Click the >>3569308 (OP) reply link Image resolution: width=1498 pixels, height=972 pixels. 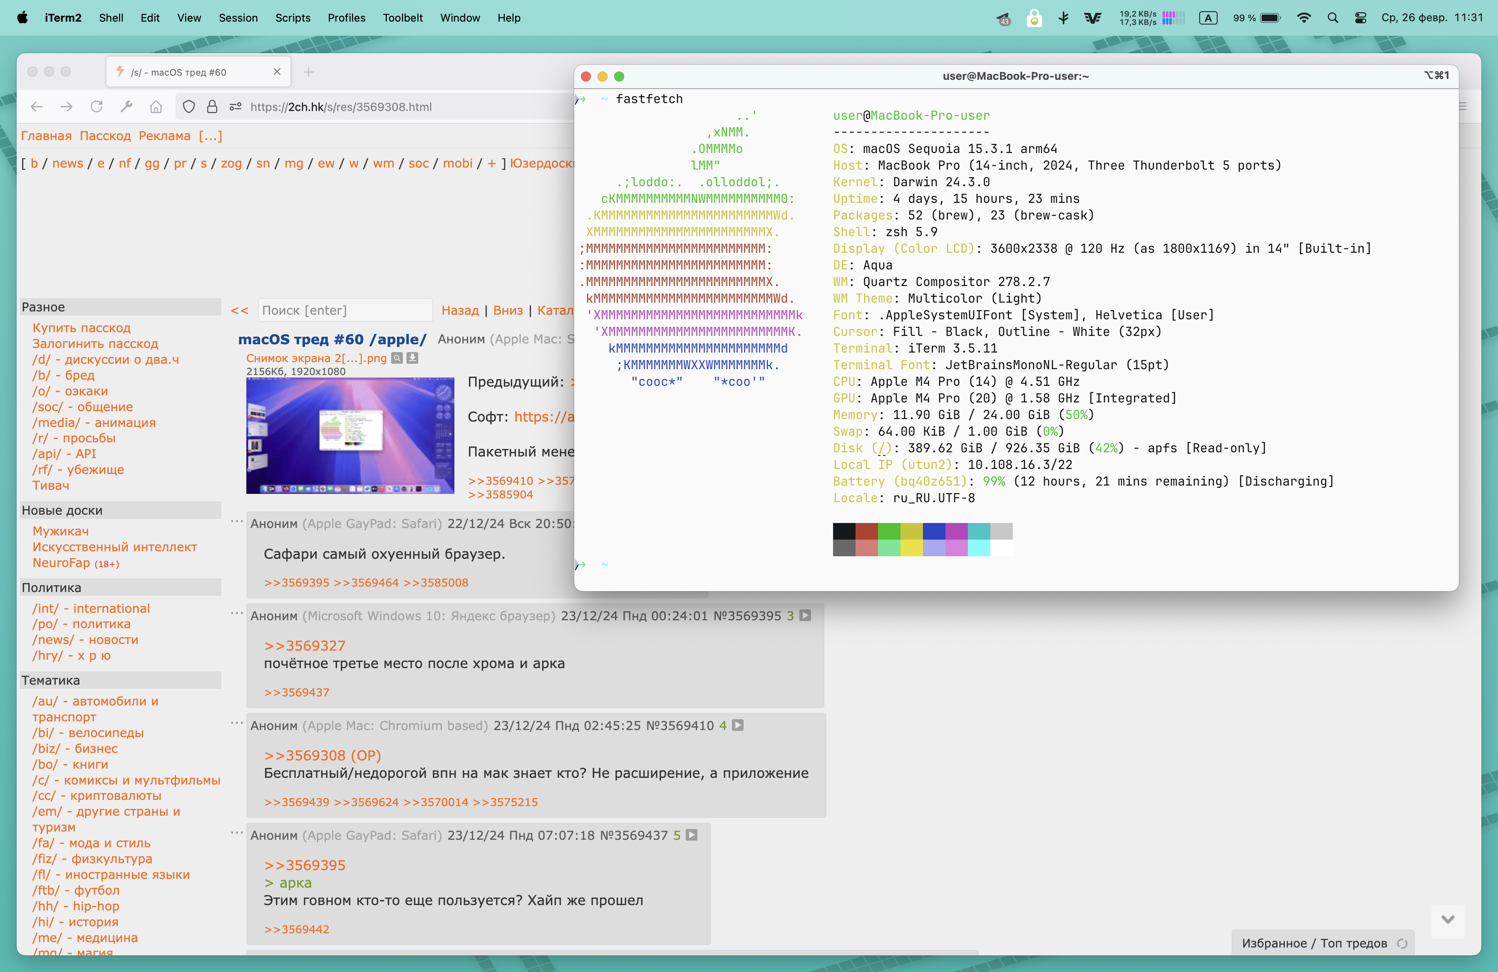point(322,755)
